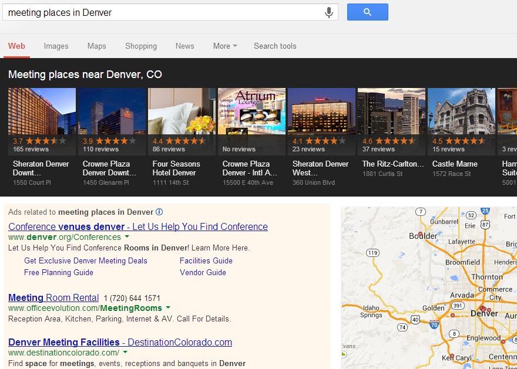The height and width of the screenshot is (369, 517).
Task: Click the 1111 14th St address
Action: point(170,182)
